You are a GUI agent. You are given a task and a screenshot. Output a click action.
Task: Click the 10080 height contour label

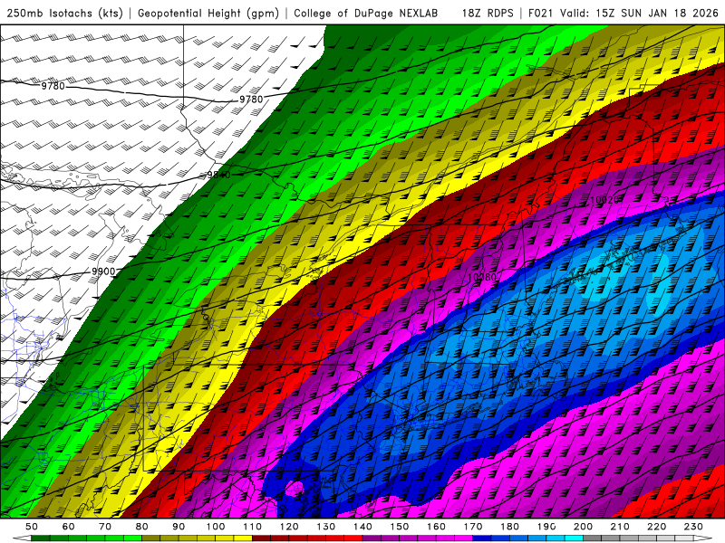coord(482,277)
